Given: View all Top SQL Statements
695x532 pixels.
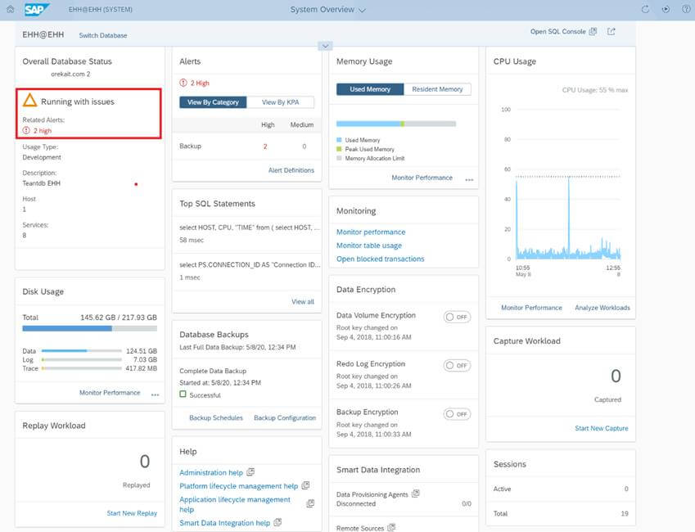Looking at the screenshot, I should pyautogui.click(x=303, y=301).
